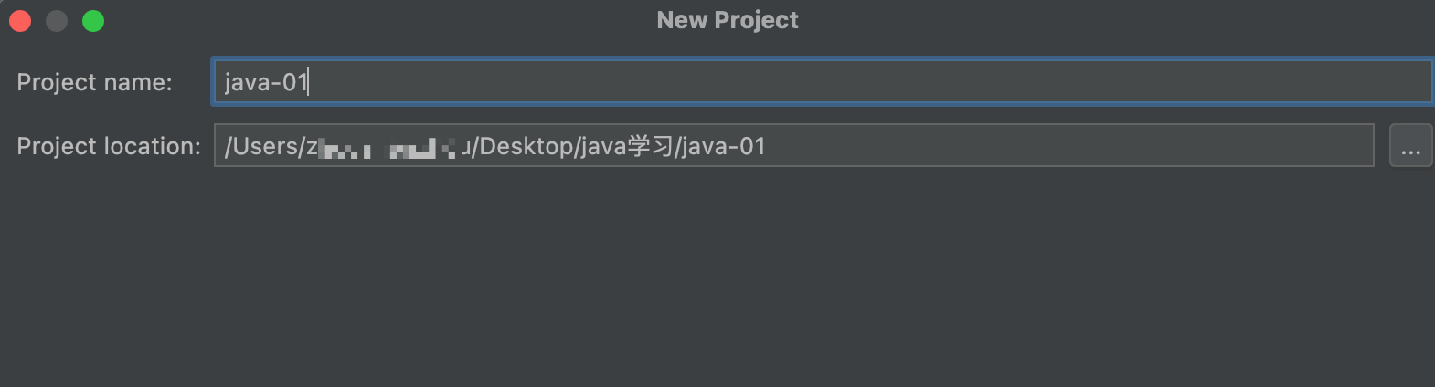
Task: Click the 'New Project' window title
Action: point(728,20)
